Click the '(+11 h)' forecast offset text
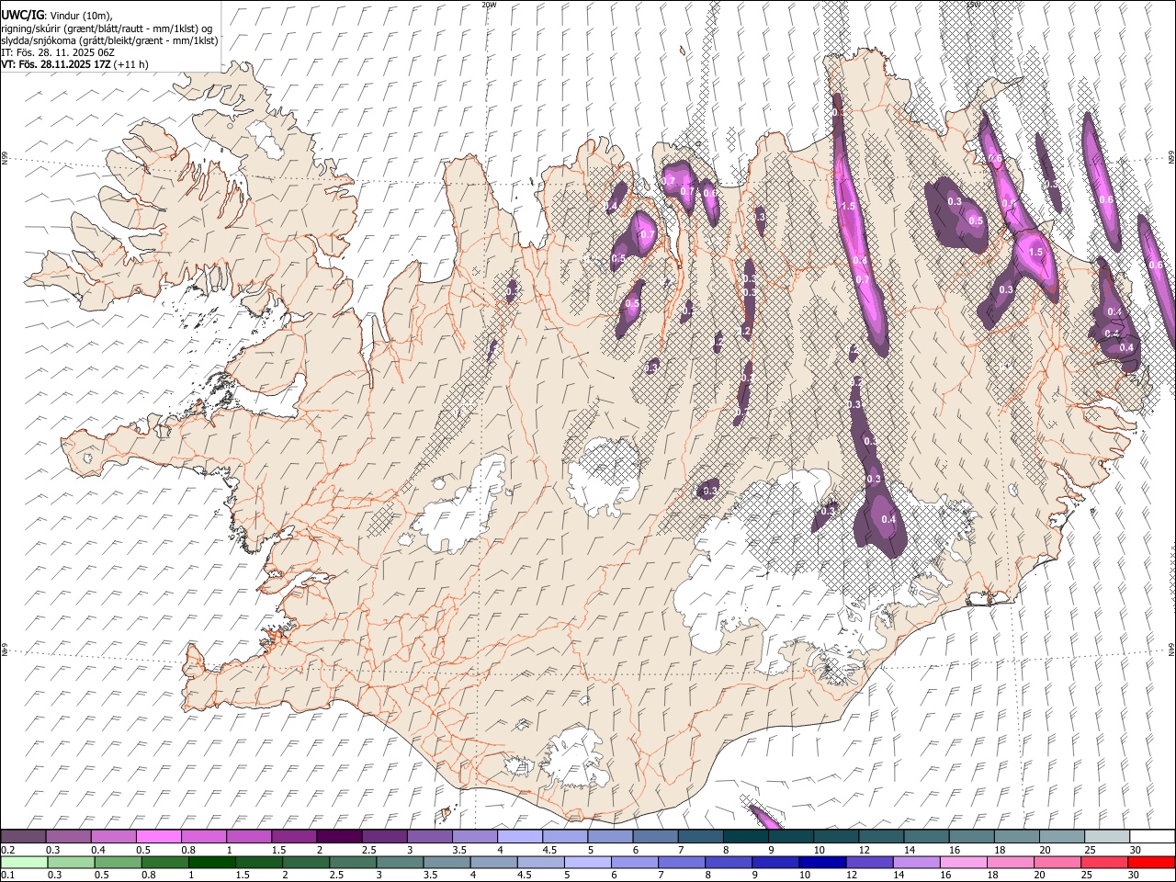Image resolution: width=1176 pixels, height=882 pixels. [131, 64]
